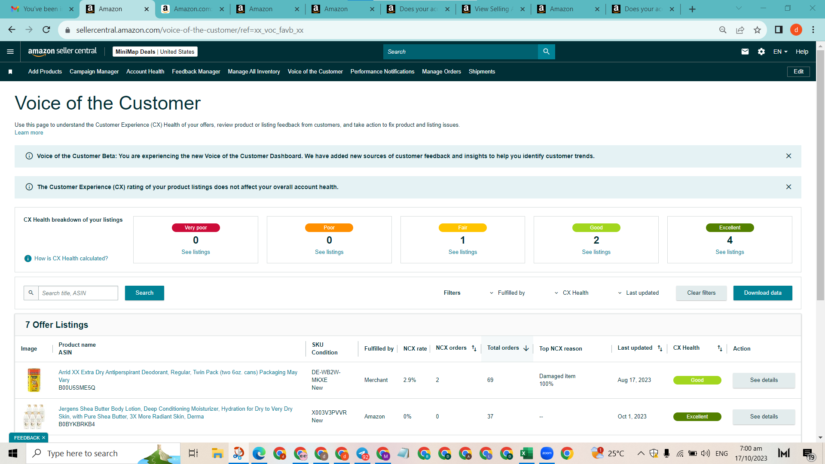Click the Seller Central top search box
This screenshot has width=825, height=464.
(460, 52)
